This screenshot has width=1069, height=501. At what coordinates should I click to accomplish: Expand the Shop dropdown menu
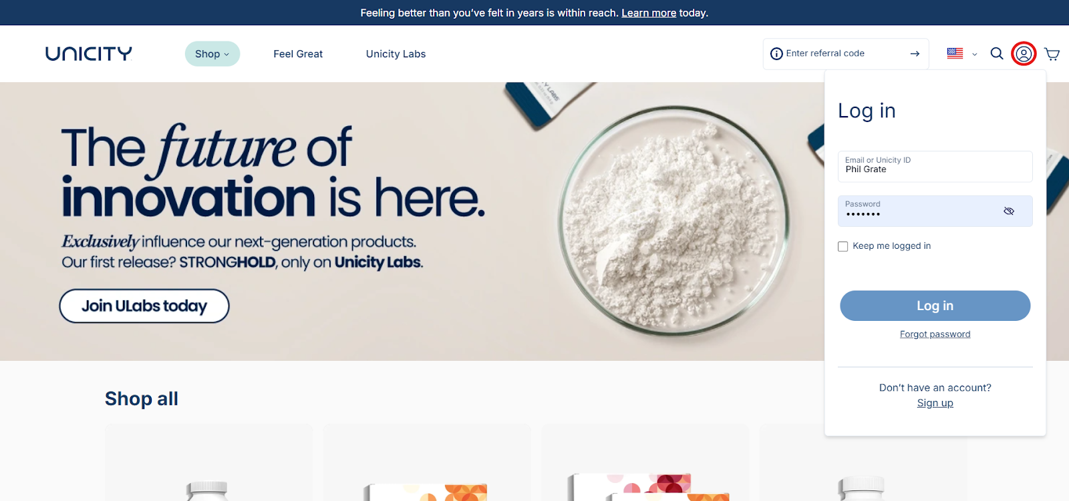coord(212,54)
